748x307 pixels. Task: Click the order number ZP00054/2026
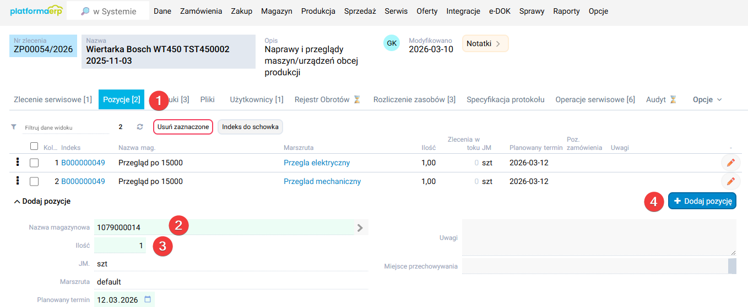(43, 49)
